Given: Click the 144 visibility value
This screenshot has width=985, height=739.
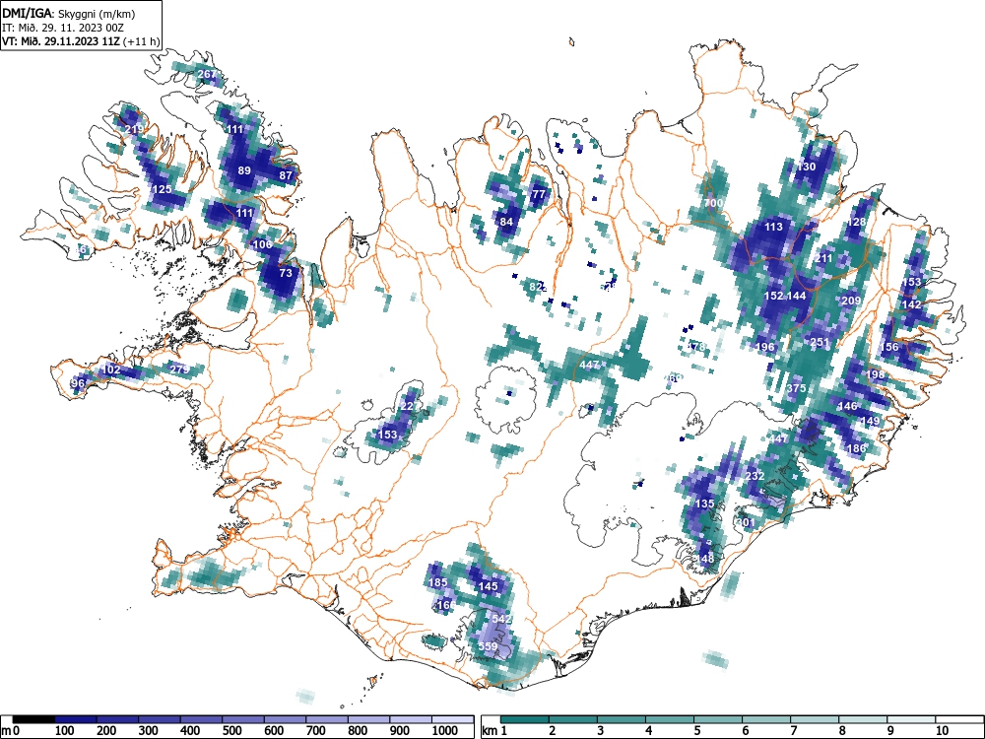Looking at the screenshot, I should [797, 296].
